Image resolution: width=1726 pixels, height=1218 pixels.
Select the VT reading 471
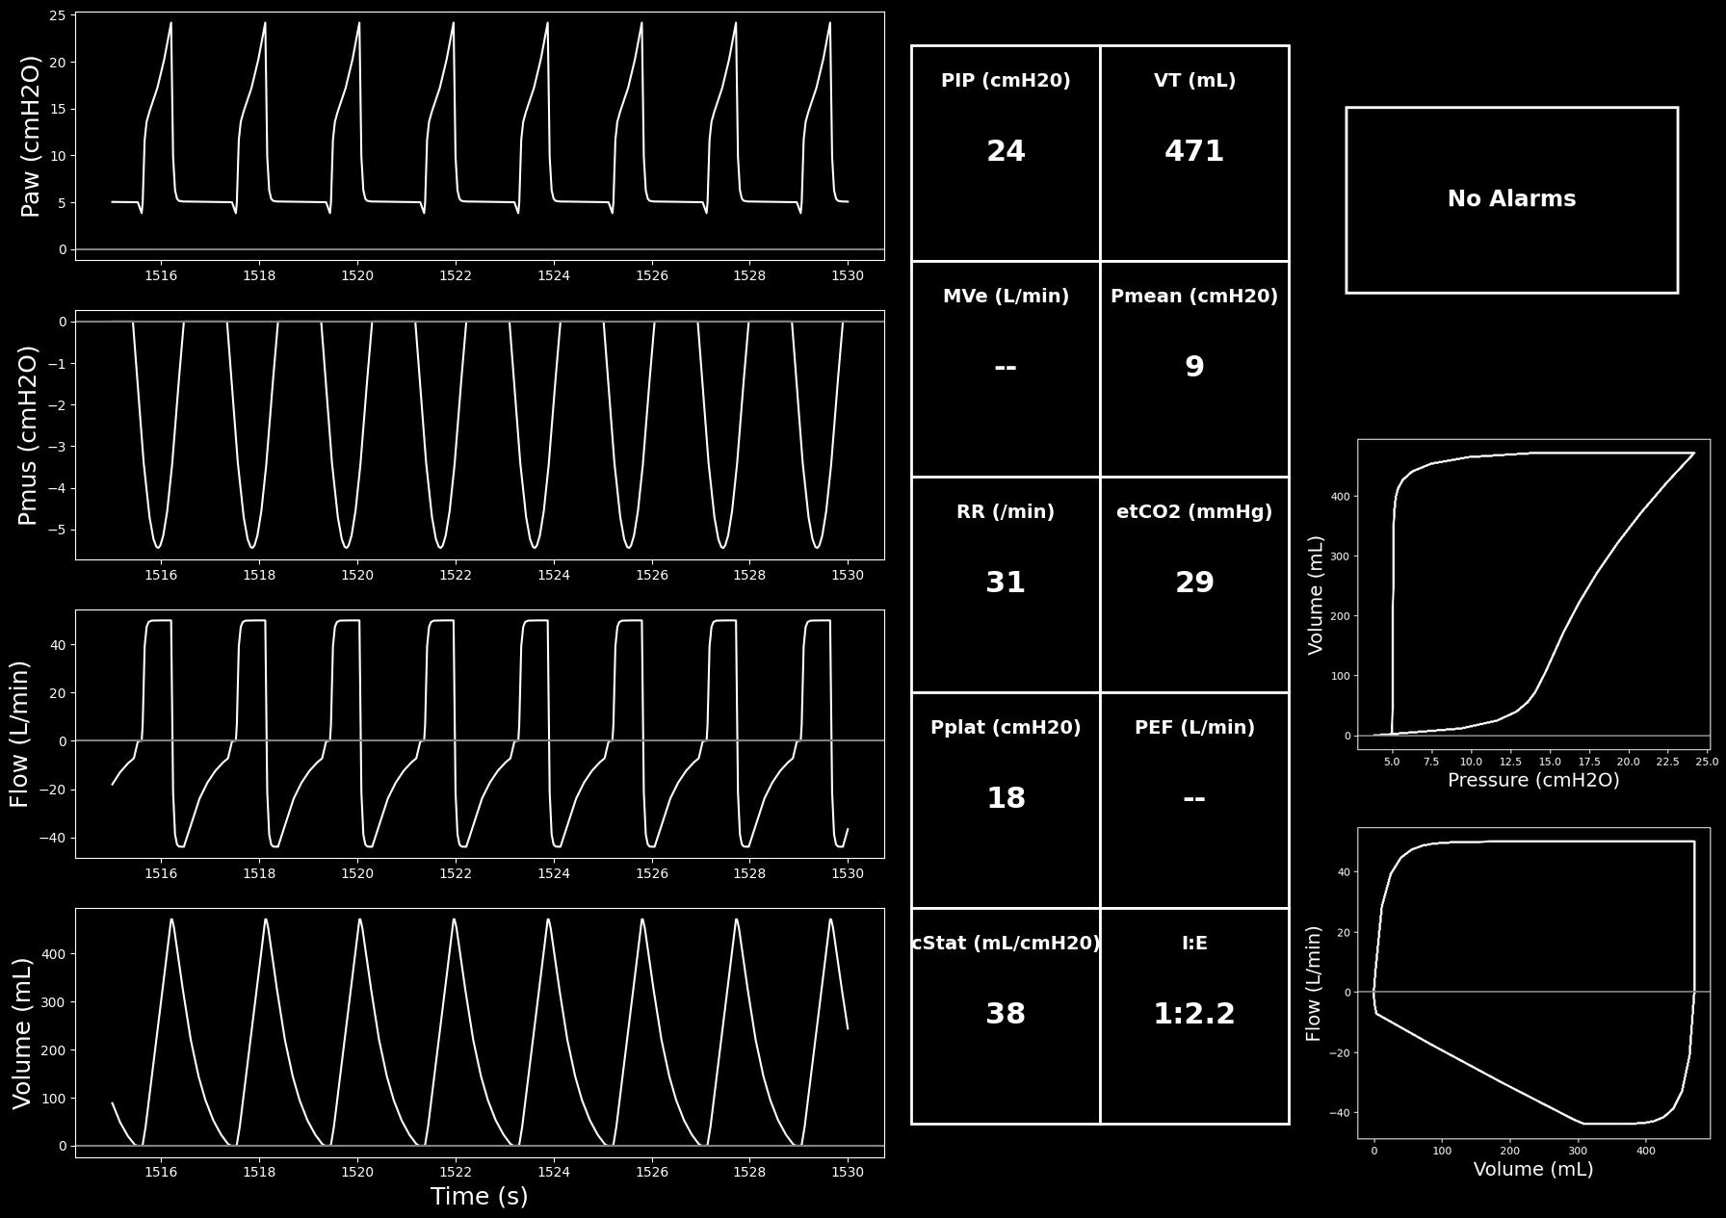1194,151
